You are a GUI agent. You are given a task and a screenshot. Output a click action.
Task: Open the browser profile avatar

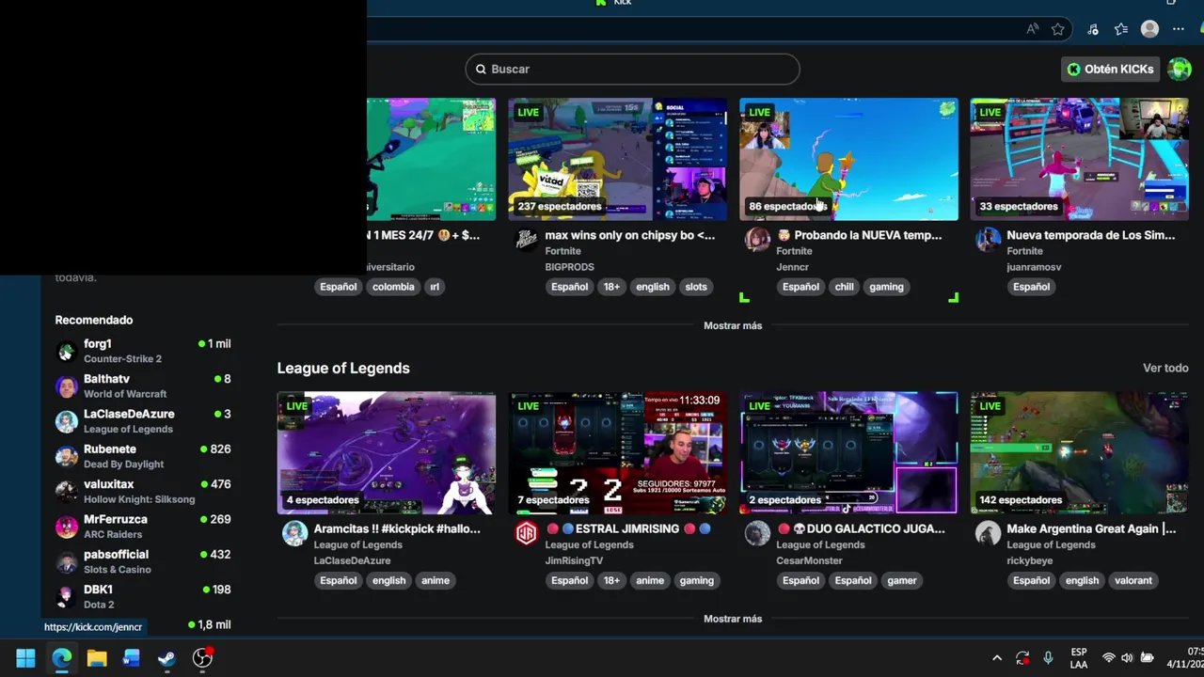1149,29
